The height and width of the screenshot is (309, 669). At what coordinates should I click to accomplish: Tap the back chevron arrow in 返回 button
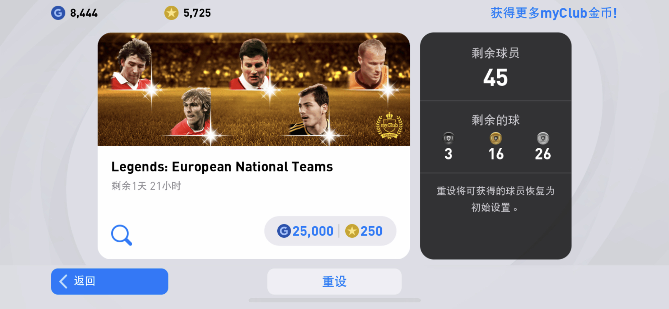63,281
